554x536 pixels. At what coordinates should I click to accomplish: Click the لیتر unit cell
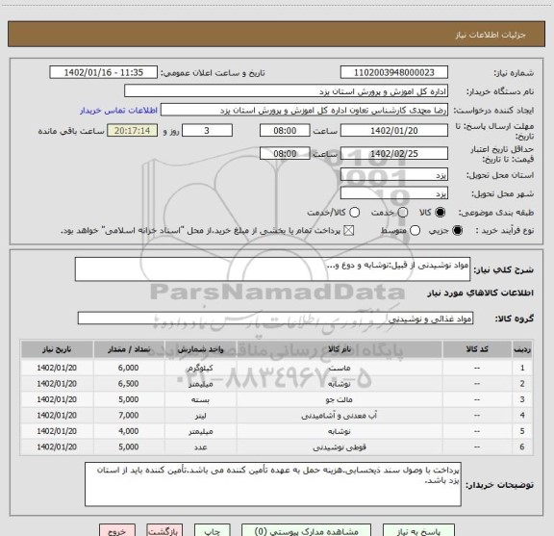(201, 416)
